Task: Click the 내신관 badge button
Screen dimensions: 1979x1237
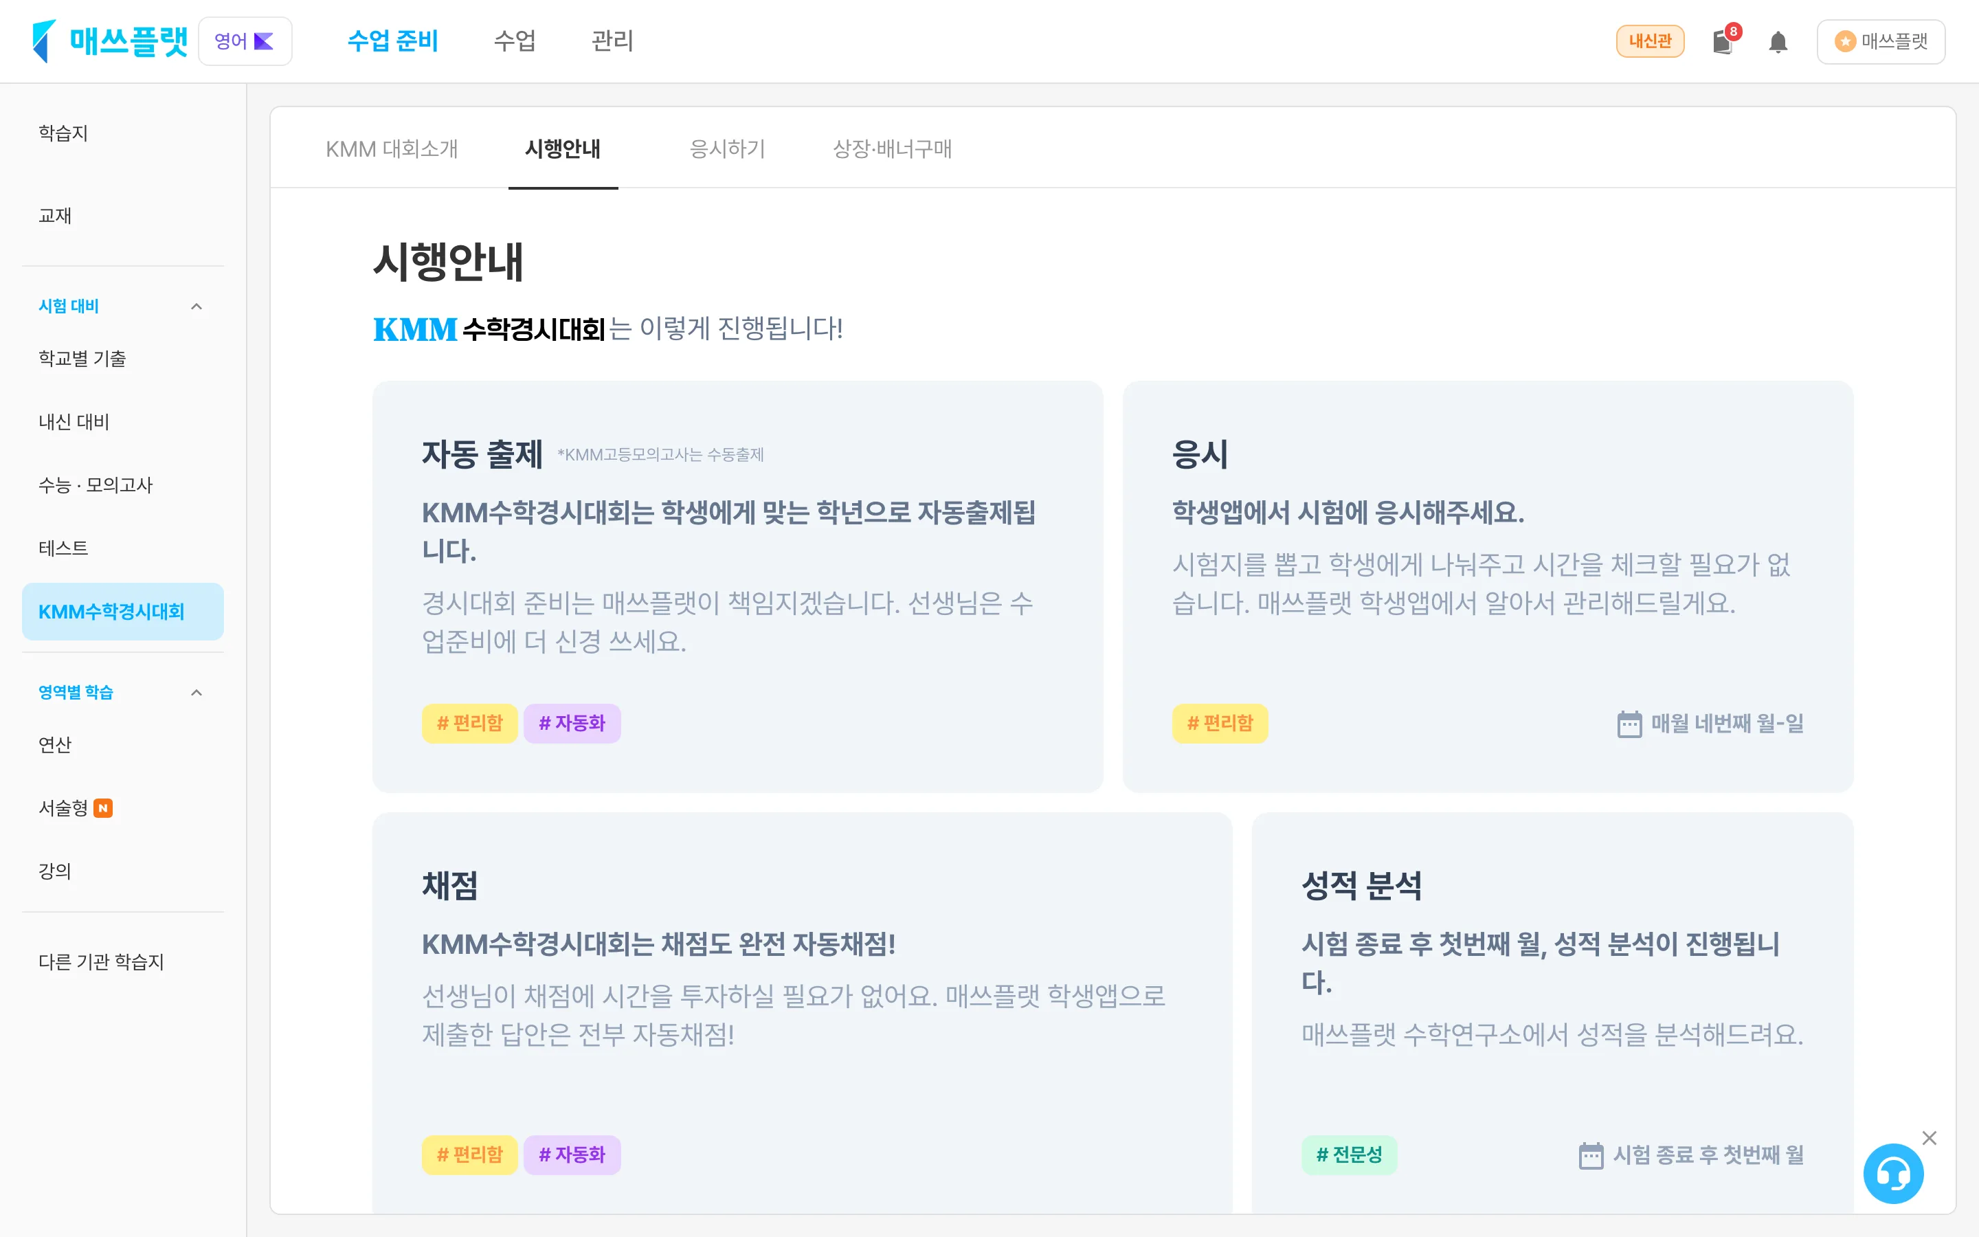Action: pyautogui.click(x=1649, y=41)
